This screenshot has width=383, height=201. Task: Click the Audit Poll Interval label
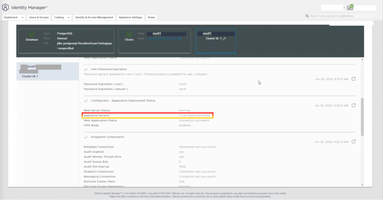click(x=96, y=167)
